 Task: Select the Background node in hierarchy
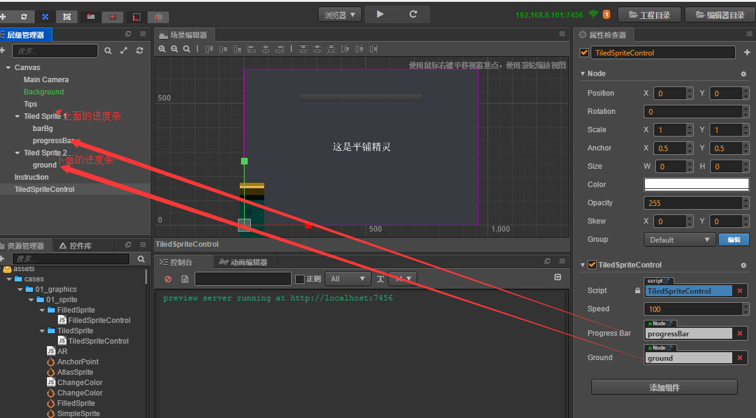44,92
